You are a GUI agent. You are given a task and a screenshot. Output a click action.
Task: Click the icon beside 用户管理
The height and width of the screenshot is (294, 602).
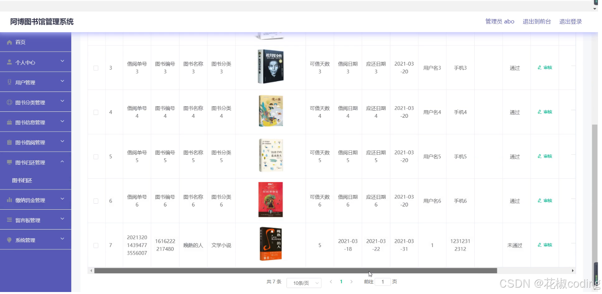click(x=10, y=82)
